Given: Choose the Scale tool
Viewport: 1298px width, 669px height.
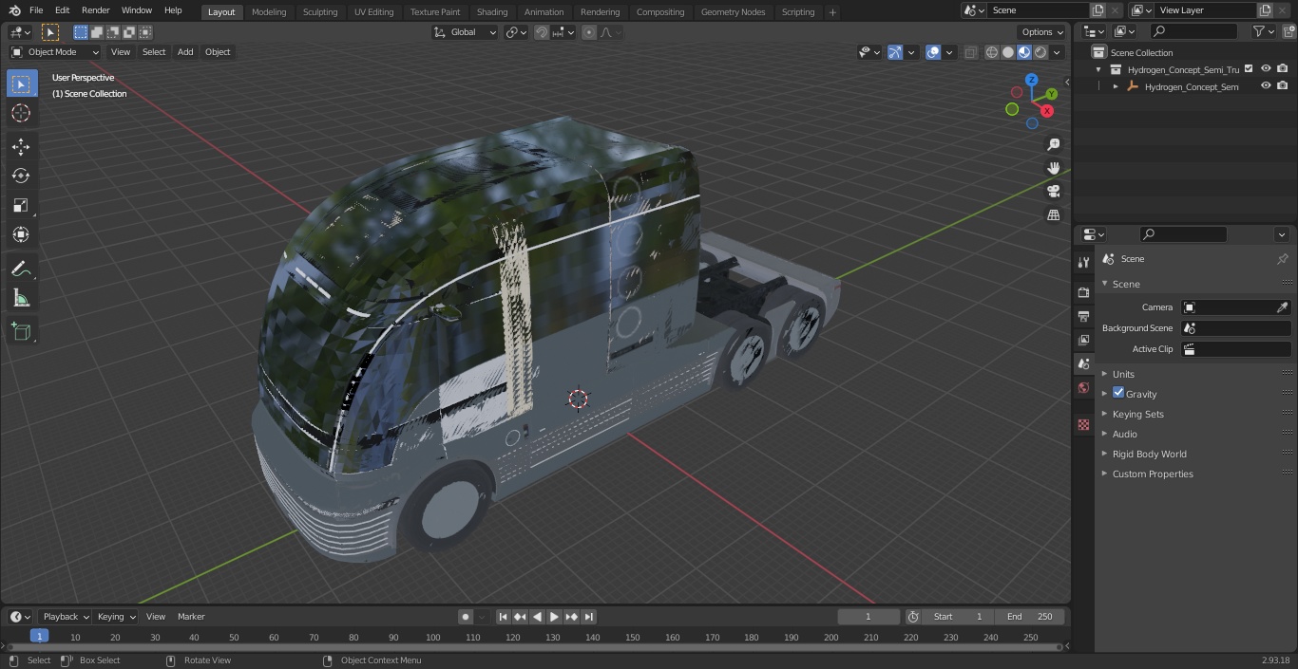Looking at the screenshot, I should (21, 205).
